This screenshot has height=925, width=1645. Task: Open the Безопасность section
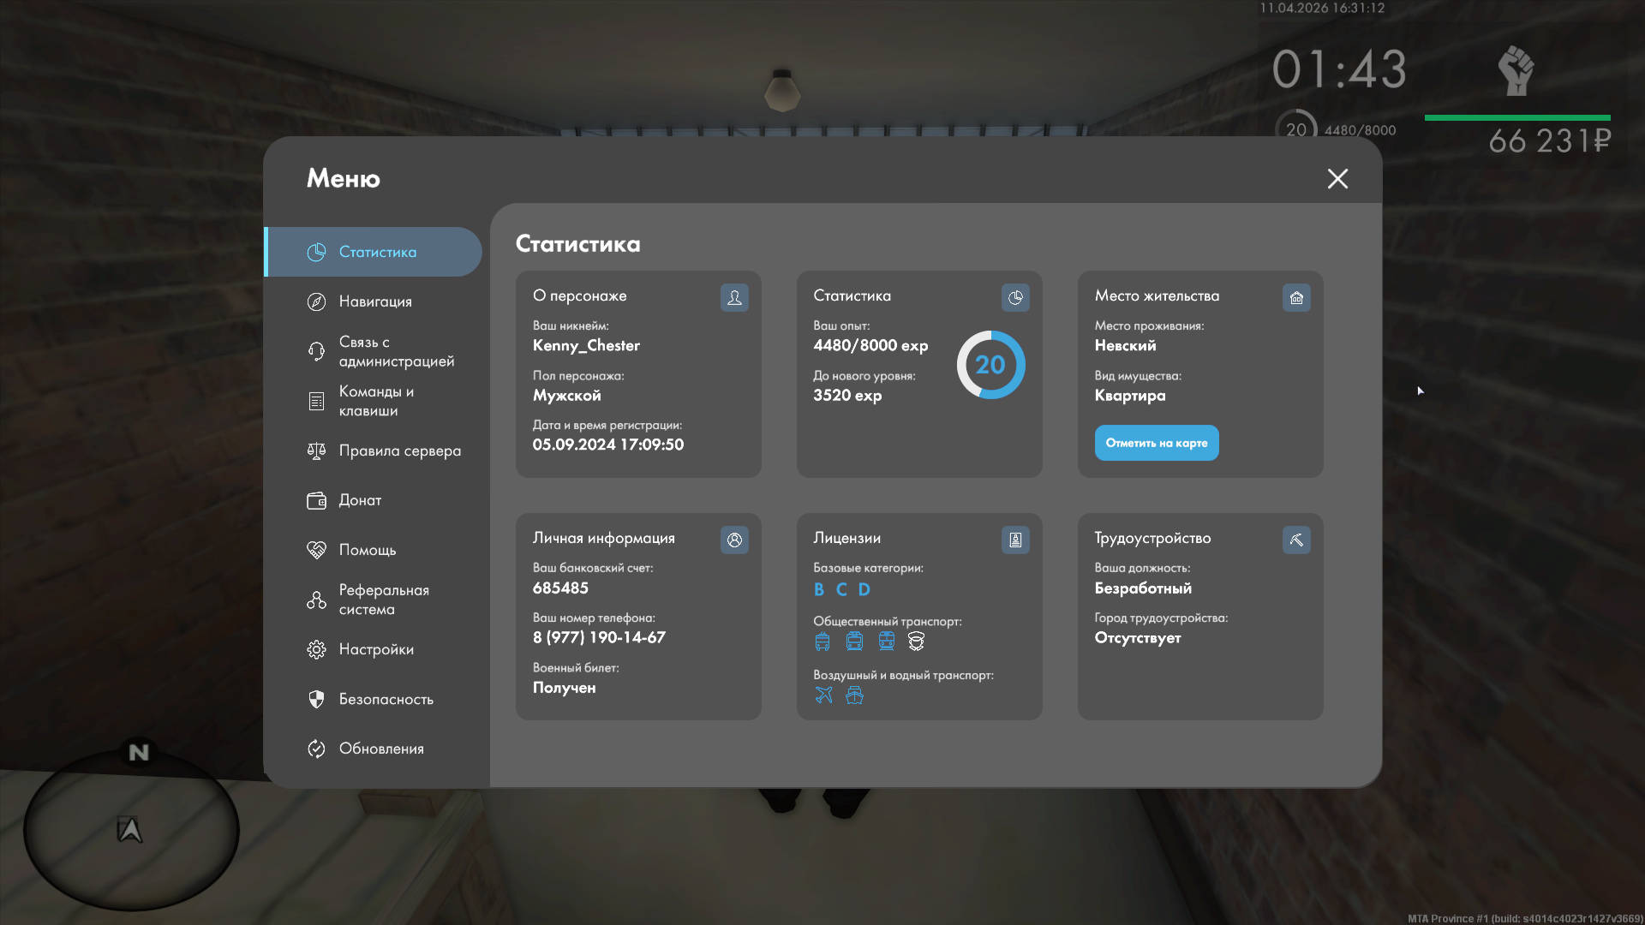coord(386,699)
